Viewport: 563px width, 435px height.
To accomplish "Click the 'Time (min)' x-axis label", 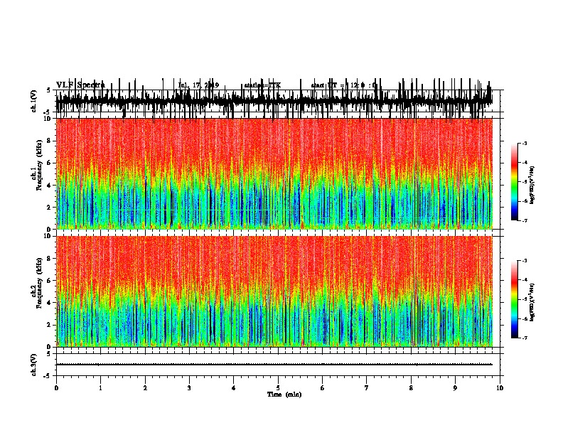I will pyautogui.click(x=284, y=394).
